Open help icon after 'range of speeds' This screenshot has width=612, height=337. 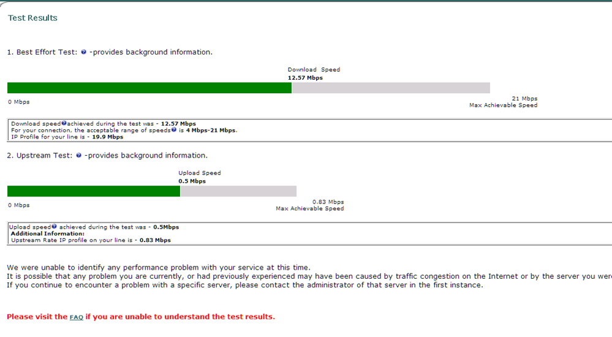[x=174, y=130]
